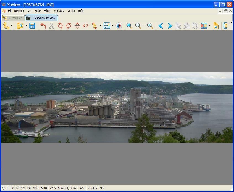Click the scissors Cut icon
The height and width of the screenshot is (192, 234).
tap(52, 26)
